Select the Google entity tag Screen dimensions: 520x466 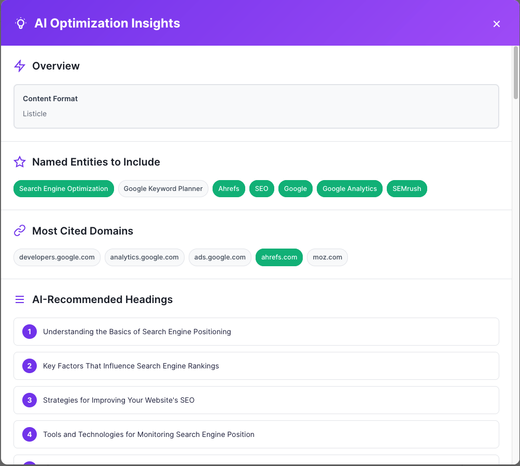(296, 188)
